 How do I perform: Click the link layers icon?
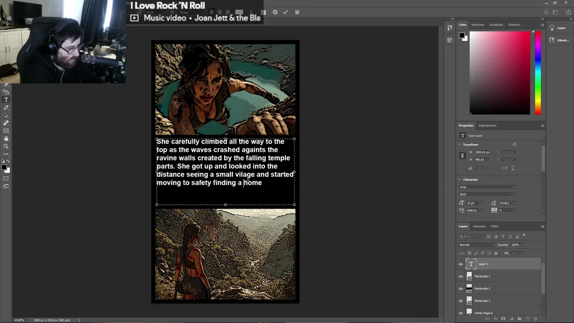[x=487, y=319]
